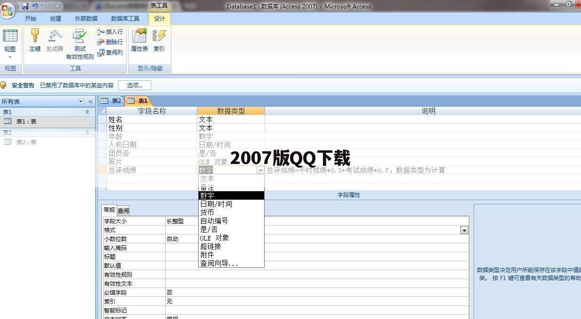Click the Redo arrow icon

tap(50, 6)
